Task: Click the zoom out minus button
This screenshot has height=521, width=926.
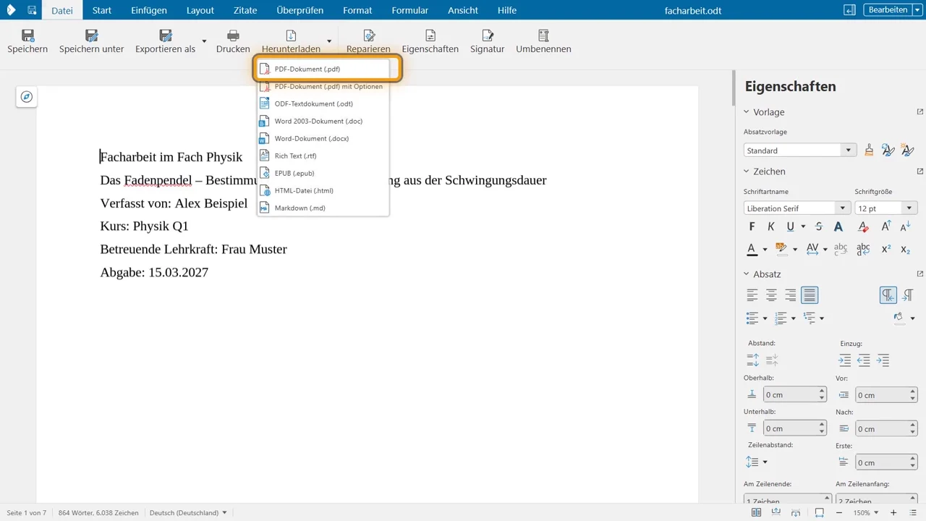Action: tap(838, 513)
